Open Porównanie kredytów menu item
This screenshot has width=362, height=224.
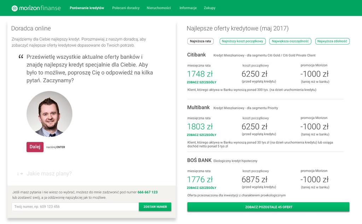click(x=87, y=8)
